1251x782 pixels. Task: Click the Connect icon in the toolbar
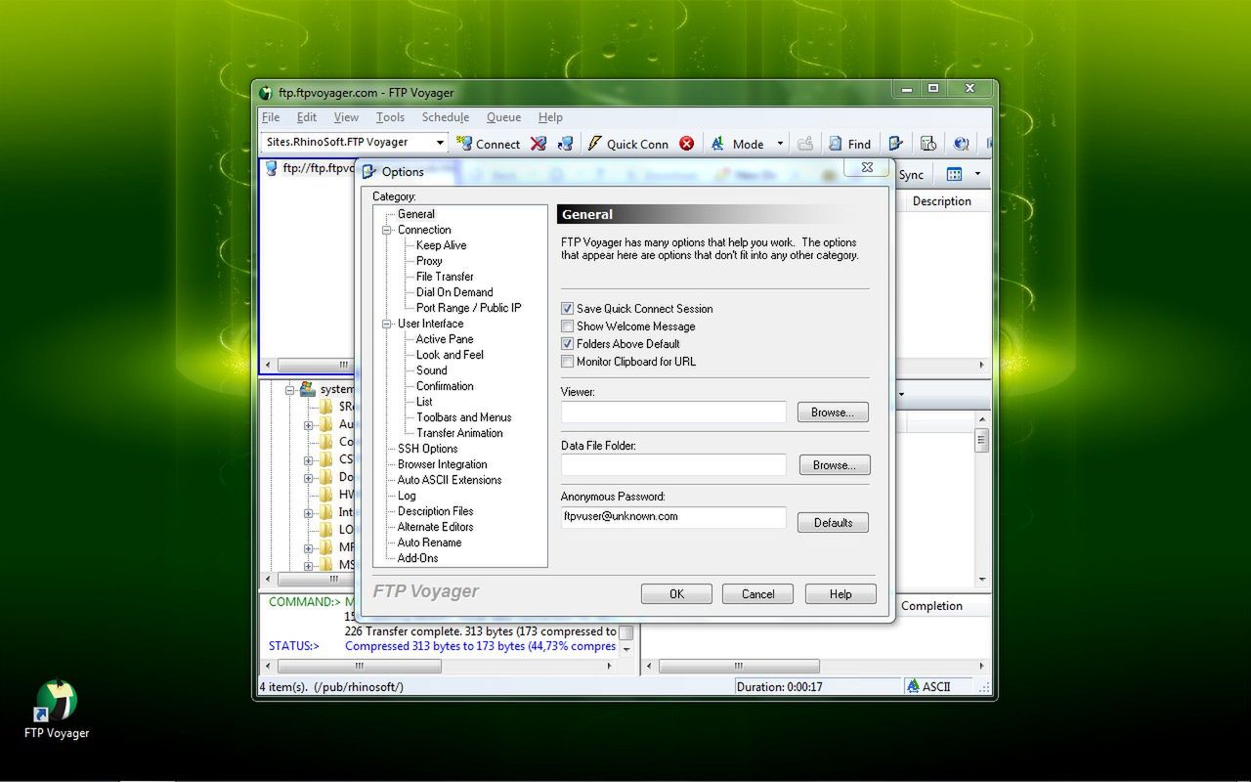pyautogui.click(x=464, y=144)
